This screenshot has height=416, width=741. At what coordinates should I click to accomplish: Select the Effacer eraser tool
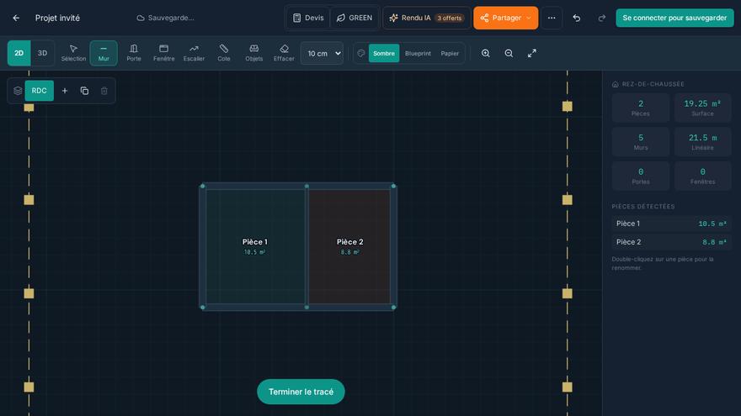[284, 53]
